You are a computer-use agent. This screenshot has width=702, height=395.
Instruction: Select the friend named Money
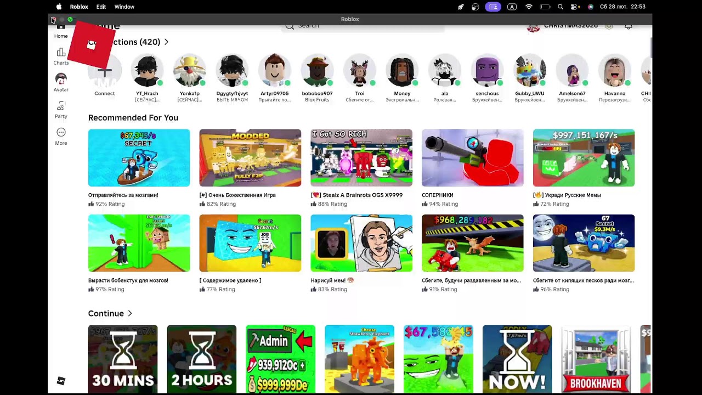[x=402, y=70]
